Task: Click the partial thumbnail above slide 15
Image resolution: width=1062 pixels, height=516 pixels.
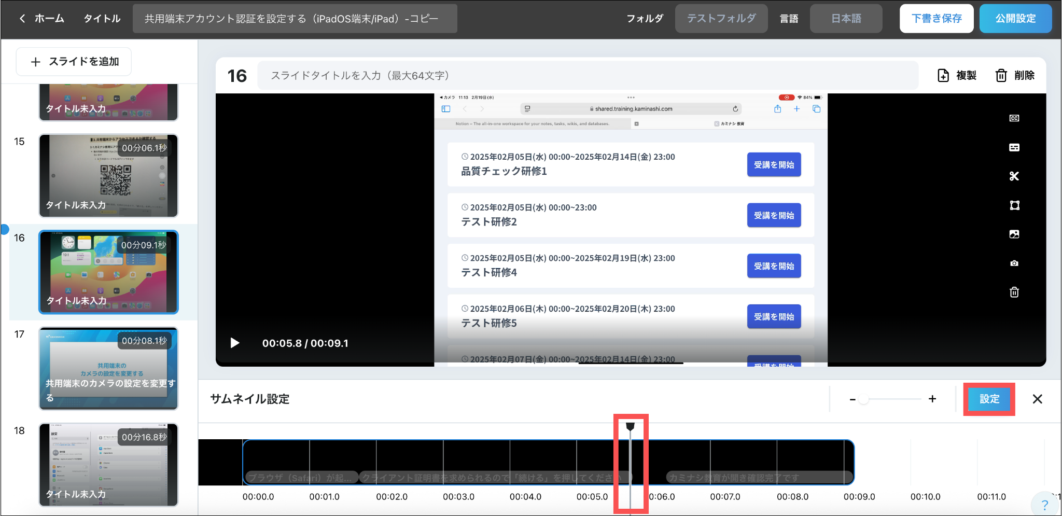Action: point(108,102)
